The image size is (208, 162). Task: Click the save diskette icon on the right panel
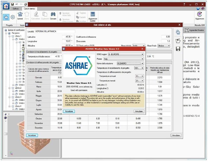178,48
